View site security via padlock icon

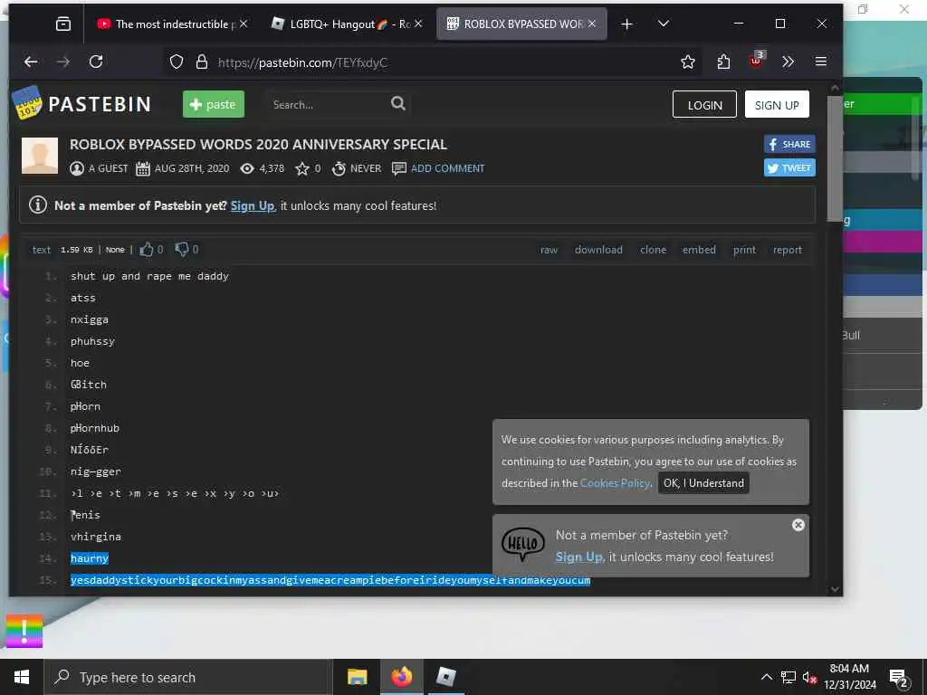point(202,62)
